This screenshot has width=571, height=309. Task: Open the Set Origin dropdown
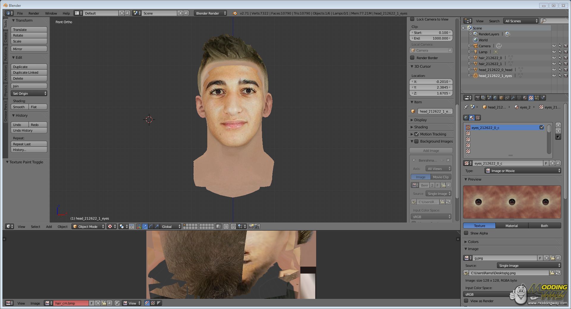(29, 94)
